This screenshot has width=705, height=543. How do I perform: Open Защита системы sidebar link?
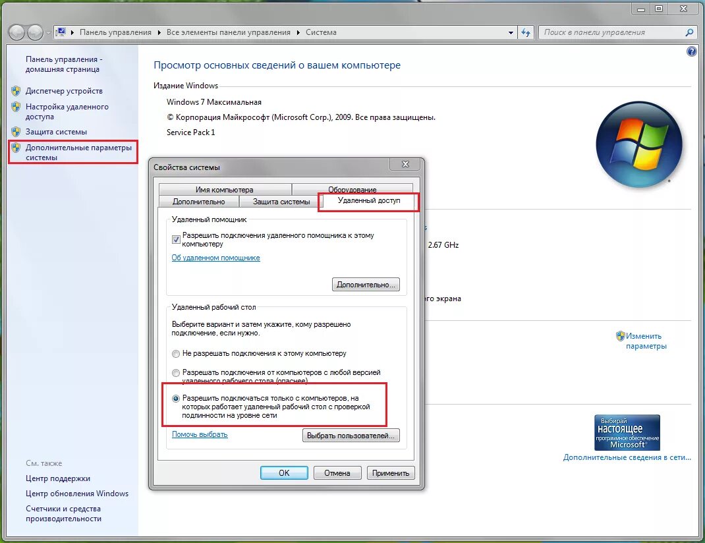[56, 132]
